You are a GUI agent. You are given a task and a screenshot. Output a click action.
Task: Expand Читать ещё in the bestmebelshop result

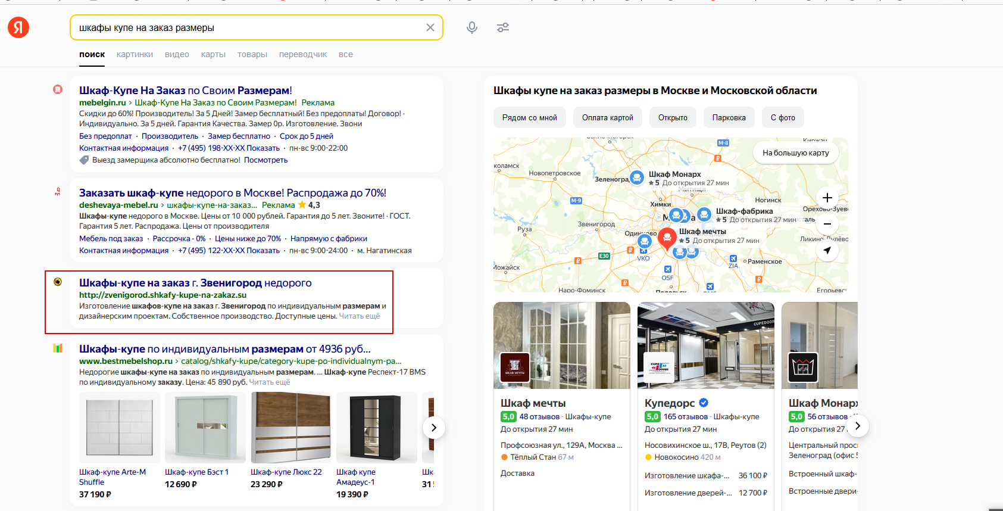[x=270, y=382]
